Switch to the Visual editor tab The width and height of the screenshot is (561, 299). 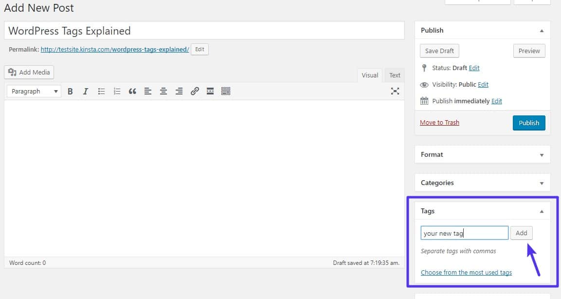coord(369,75)
